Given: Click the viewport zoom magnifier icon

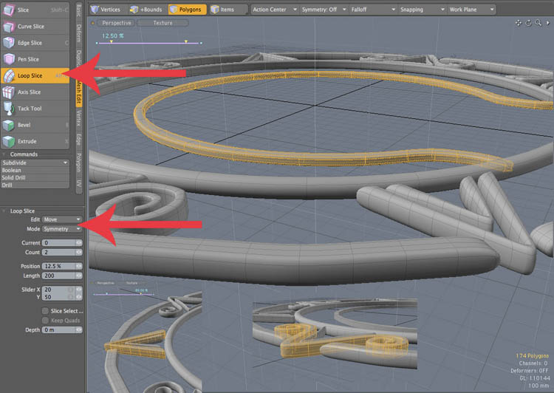Looking at the screenshot, I should 538,23.
